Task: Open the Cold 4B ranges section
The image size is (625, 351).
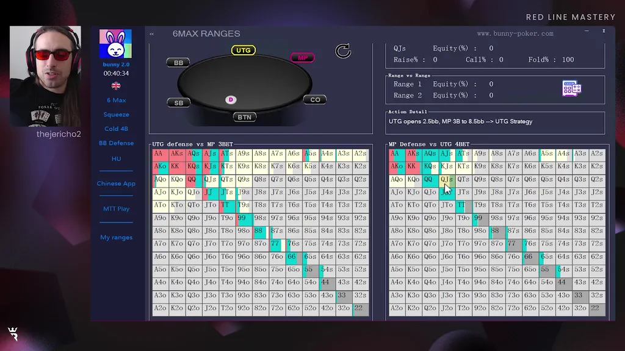Action: pos(116,129)
